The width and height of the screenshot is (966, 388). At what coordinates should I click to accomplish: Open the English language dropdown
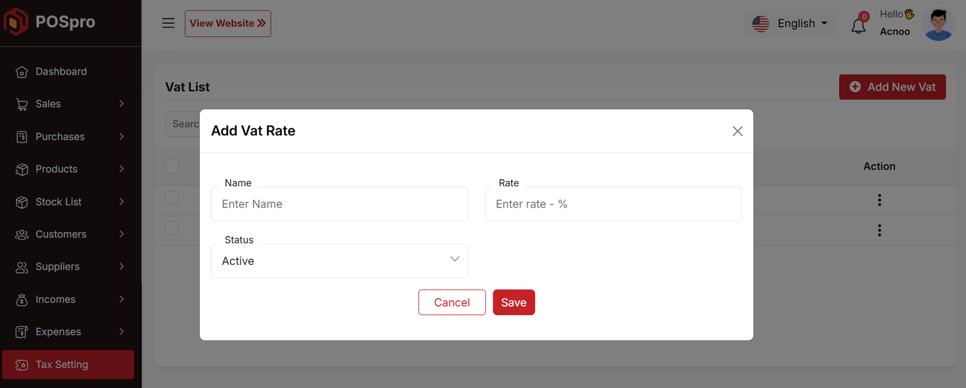(790, 24)
